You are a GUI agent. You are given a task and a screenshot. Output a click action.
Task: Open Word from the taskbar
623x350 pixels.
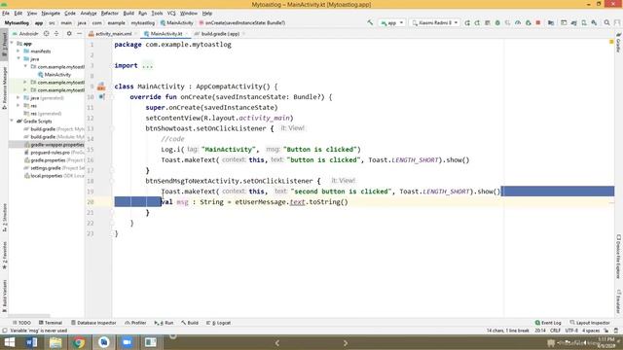pos(32,342)
